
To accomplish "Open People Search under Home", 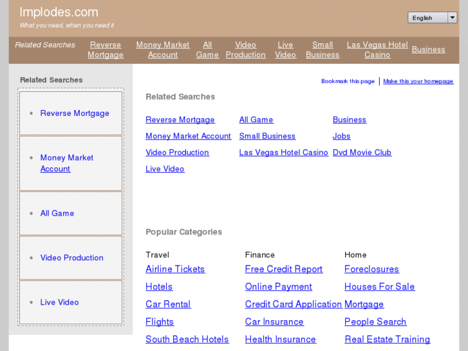I will coord(375,322).
